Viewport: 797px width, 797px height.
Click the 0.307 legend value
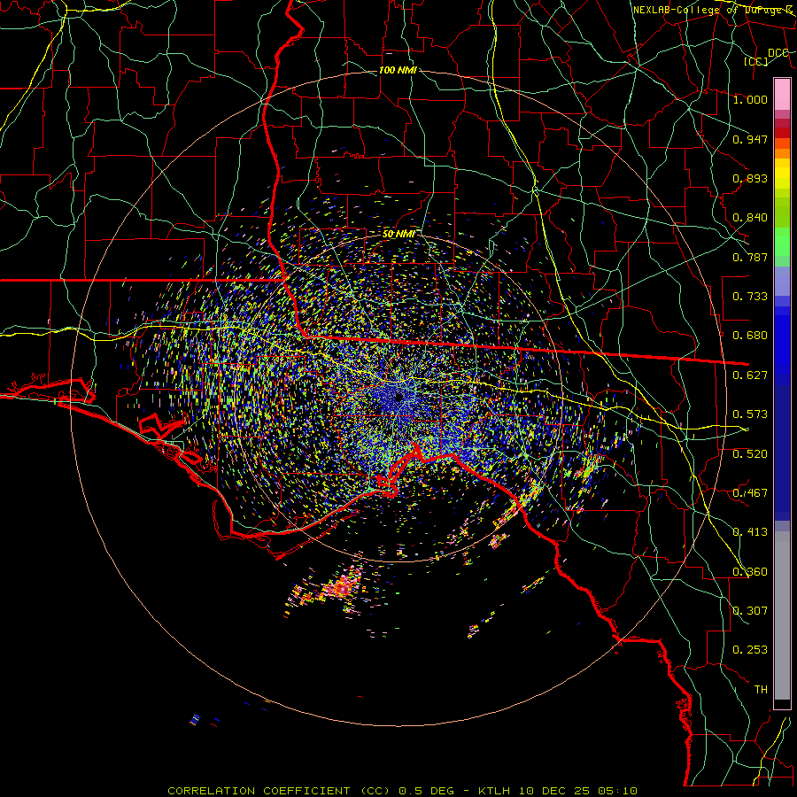tap(750, 611)
